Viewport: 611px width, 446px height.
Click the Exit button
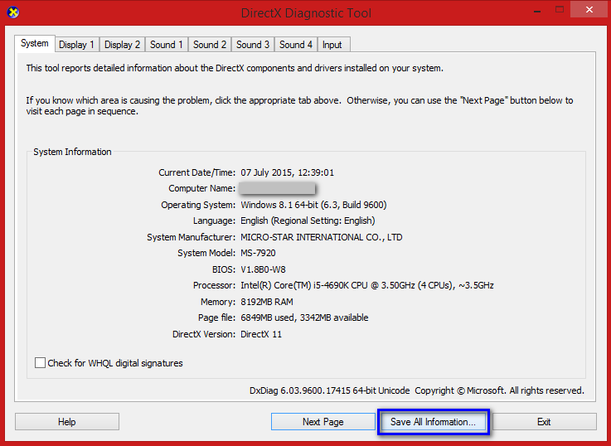[544, 421]
